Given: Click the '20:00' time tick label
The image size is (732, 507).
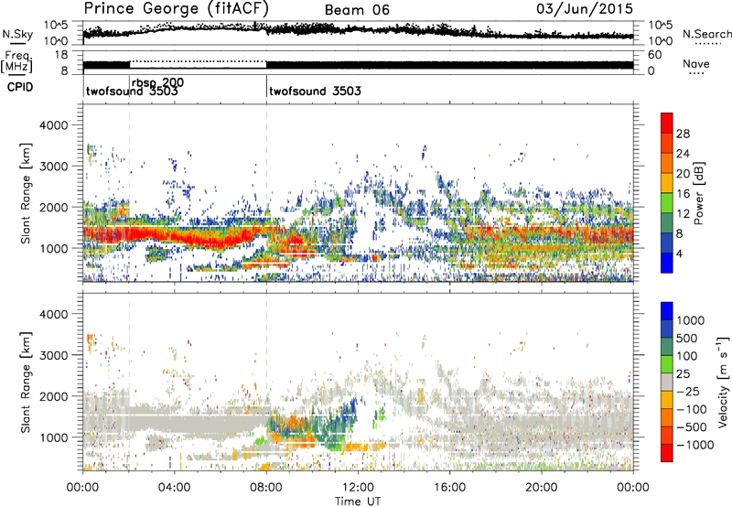Looking at the screenshot, I should point(542,488).
